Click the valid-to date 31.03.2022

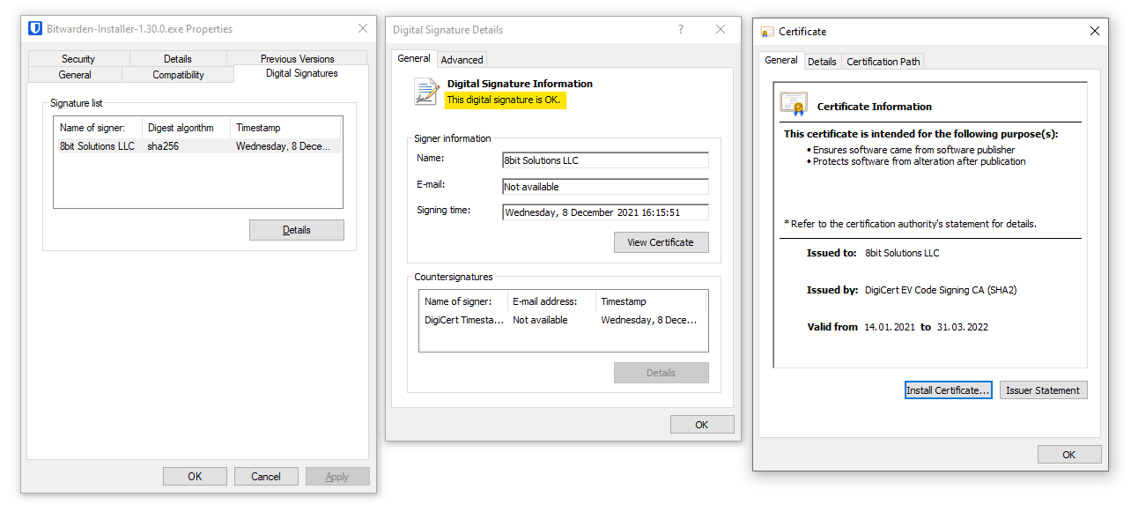(x=961, y=327)
